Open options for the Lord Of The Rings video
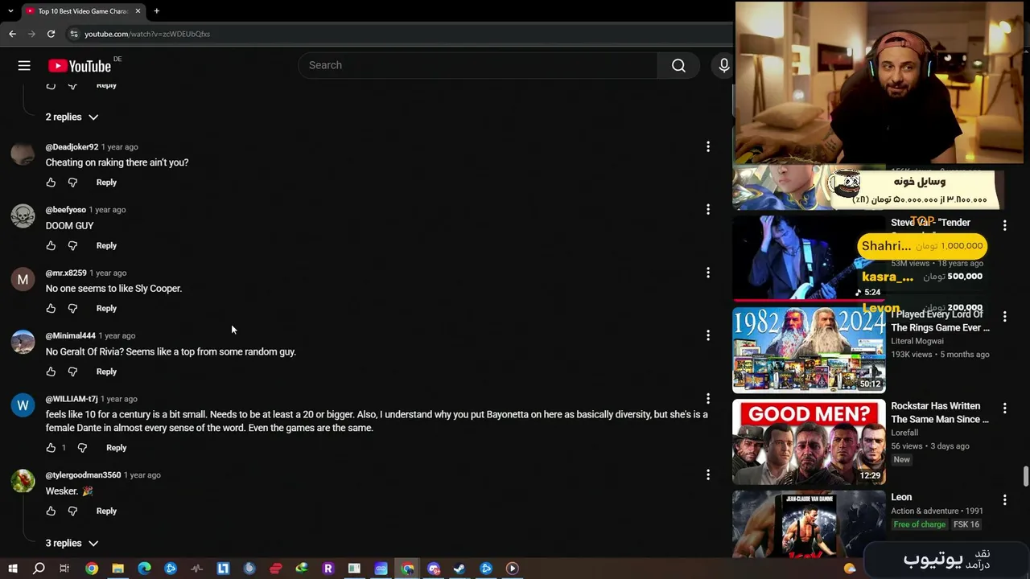 1004,317
